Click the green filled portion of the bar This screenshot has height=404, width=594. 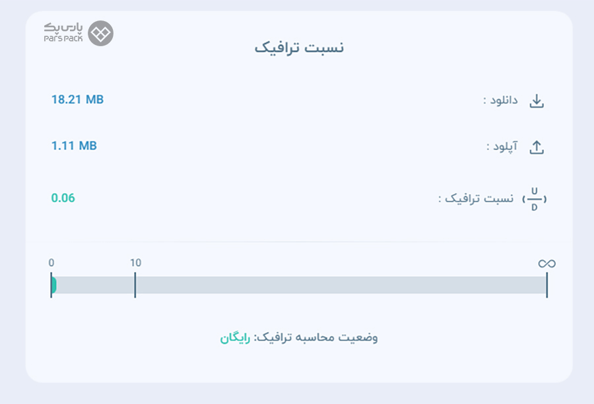pyautogui.click(x=54, y=285)
